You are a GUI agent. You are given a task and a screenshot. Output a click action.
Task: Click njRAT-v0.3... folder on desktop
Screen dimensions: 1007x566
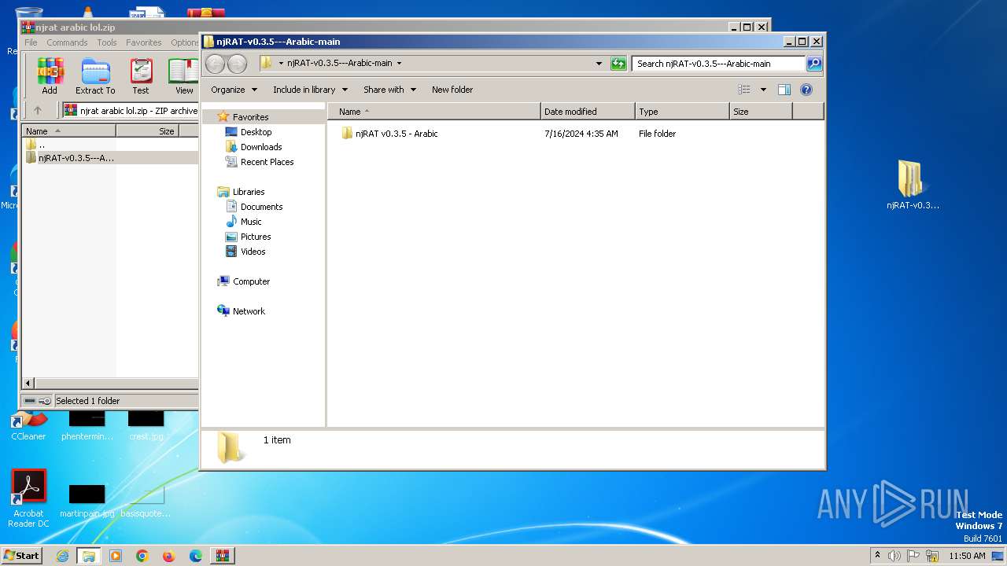pyautogui.click(x=913, y=186)
